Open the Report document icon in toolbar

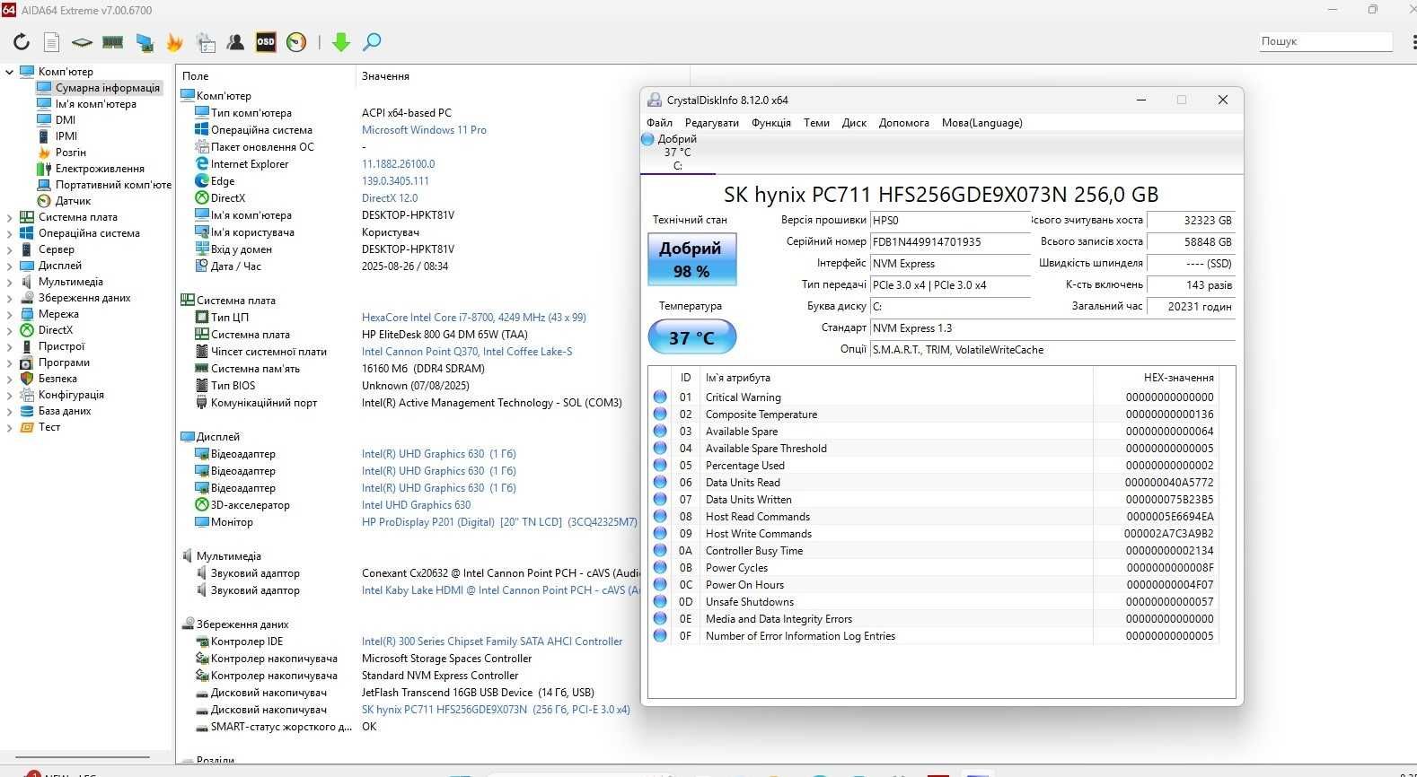52,41
